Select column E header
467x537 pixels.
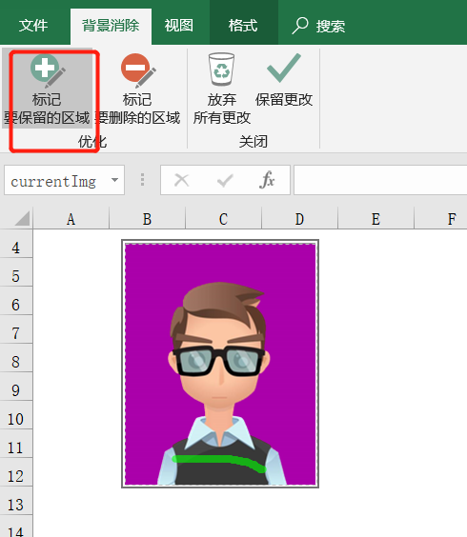tap(376, 218)
